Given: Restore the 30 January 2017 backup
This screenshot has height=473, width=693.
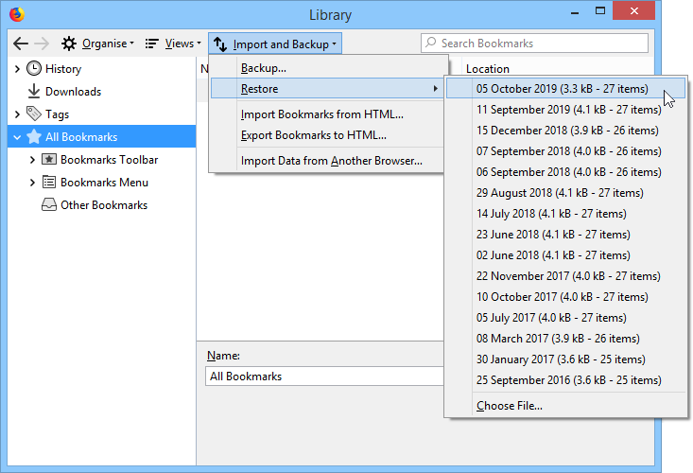Looking at the screenshot, I should 565,359.
